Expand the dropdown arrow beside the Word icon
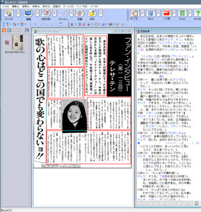Screen dimensions: 201x212 [158, 13]
